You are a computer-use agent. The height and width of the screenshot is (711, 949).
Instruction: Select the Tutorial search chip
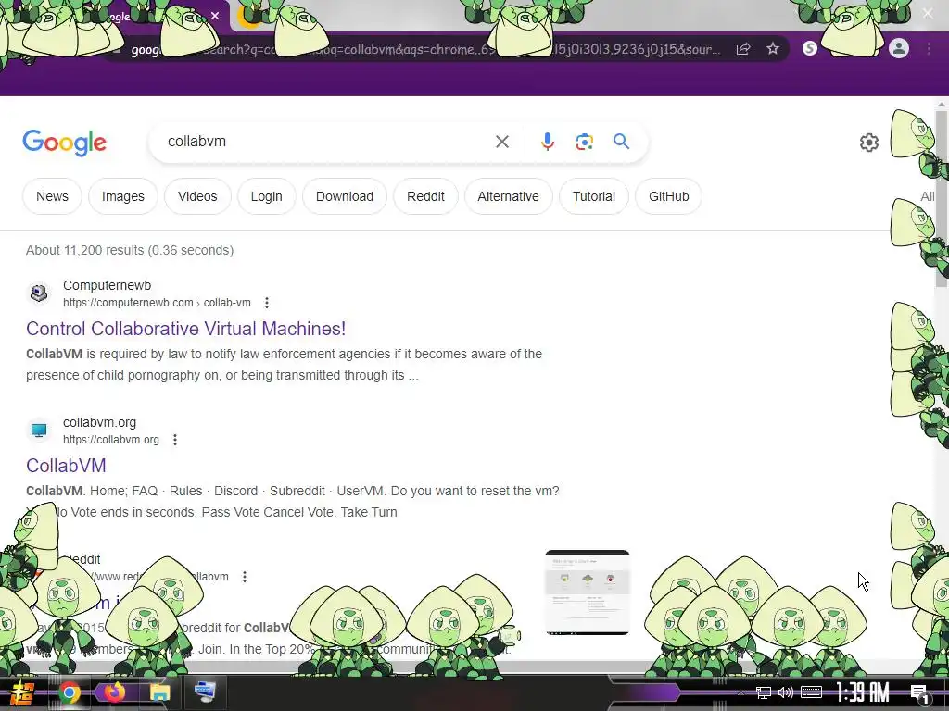coord(594,196)
